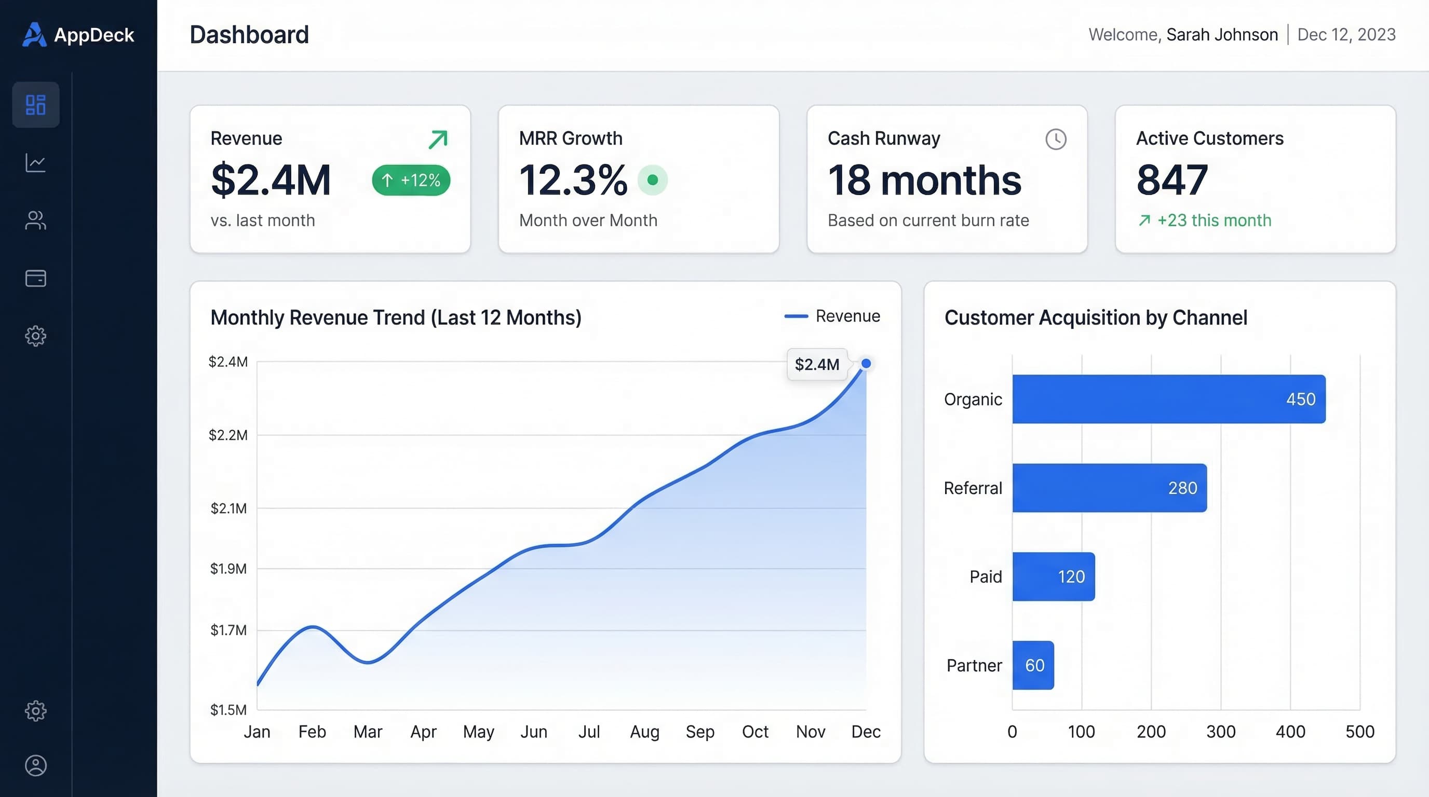Click the +12% growth badge
Image resolution: width=1429 pixels, height=797 pixels.
tap(411, 180)
